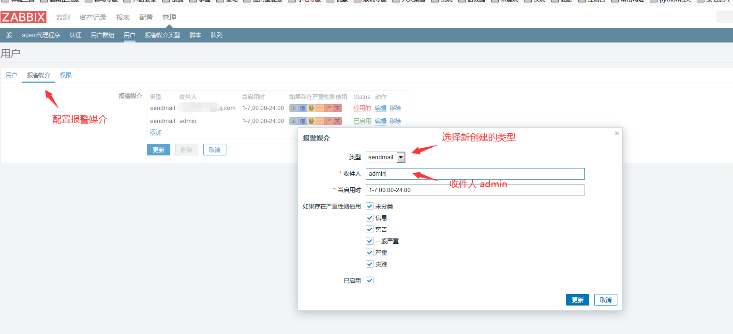Go to 报警媒介类型 submenu
This screenshot has height=334, width=733.
(163, 35)
